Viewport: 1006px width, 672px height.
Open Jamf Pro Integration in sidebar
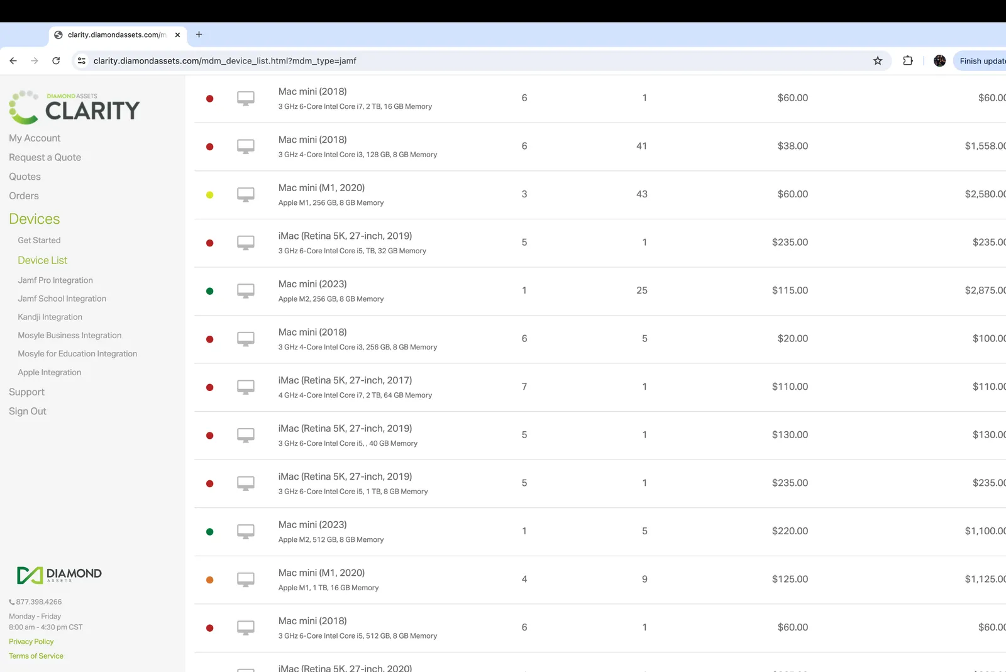click(x=55, y=280)
